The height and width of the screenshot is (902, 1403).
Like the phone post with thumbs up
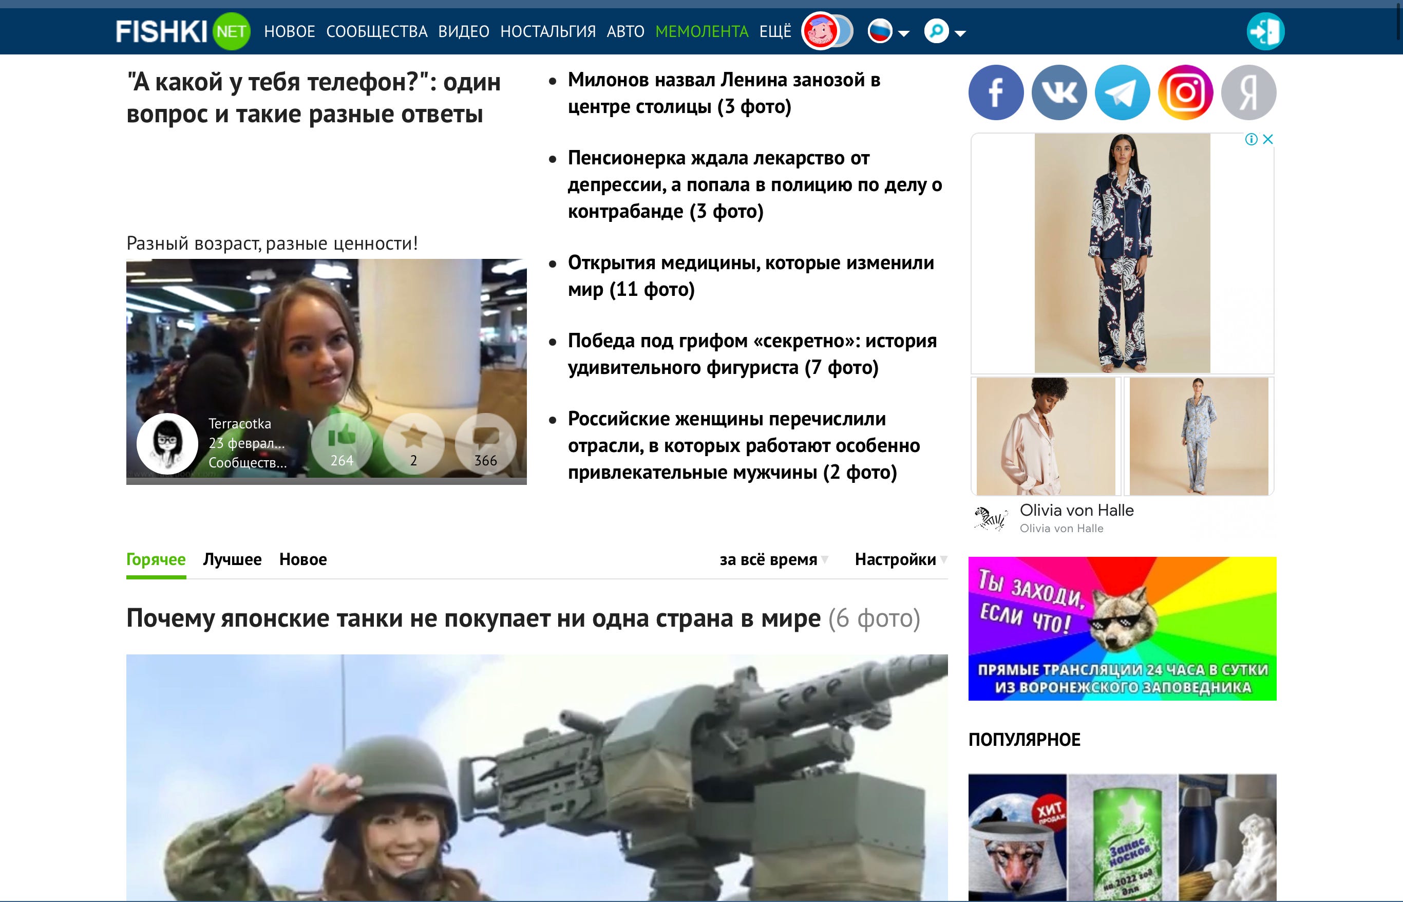click(x=342, y=444)
